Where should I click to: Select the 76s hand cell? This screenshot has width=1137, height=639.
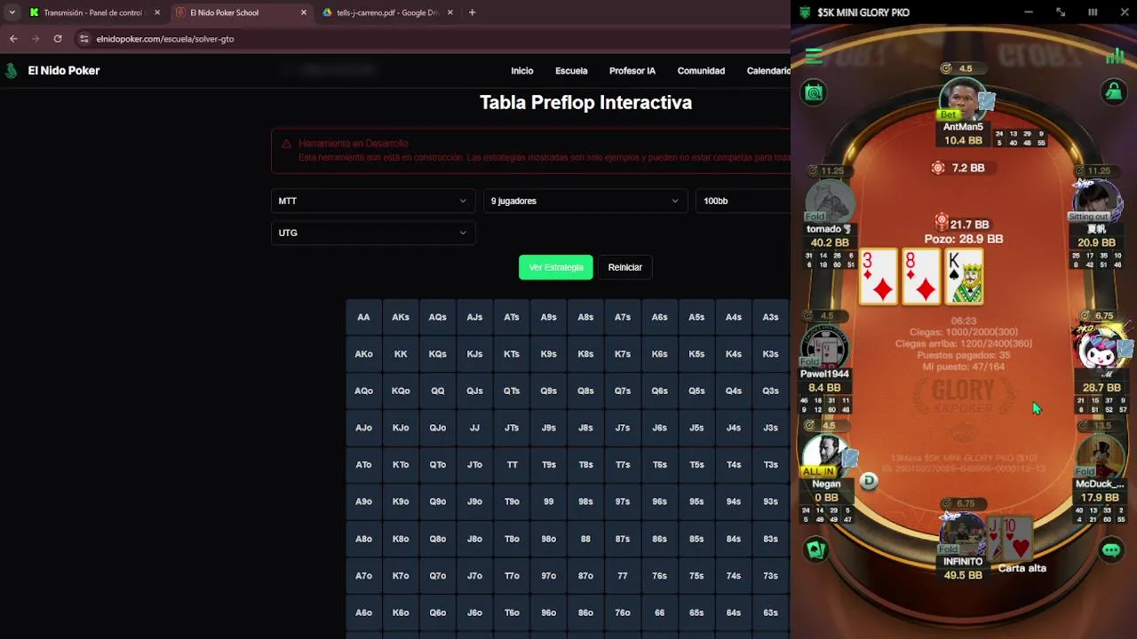[659, 576]
